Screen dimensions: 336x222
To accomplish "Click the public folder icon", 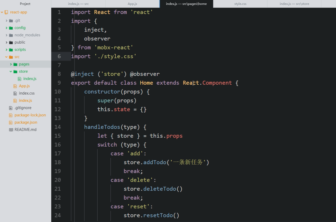I will (x=11, y=42).
